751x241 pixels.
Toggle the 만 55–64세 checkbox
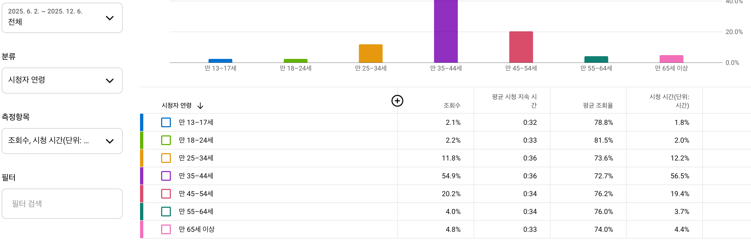point(166,211)
